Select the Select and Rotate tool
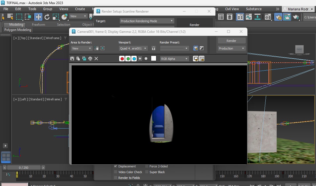This screenshot has width=316, height=186. pyautogui.click(x=47, y=17)
